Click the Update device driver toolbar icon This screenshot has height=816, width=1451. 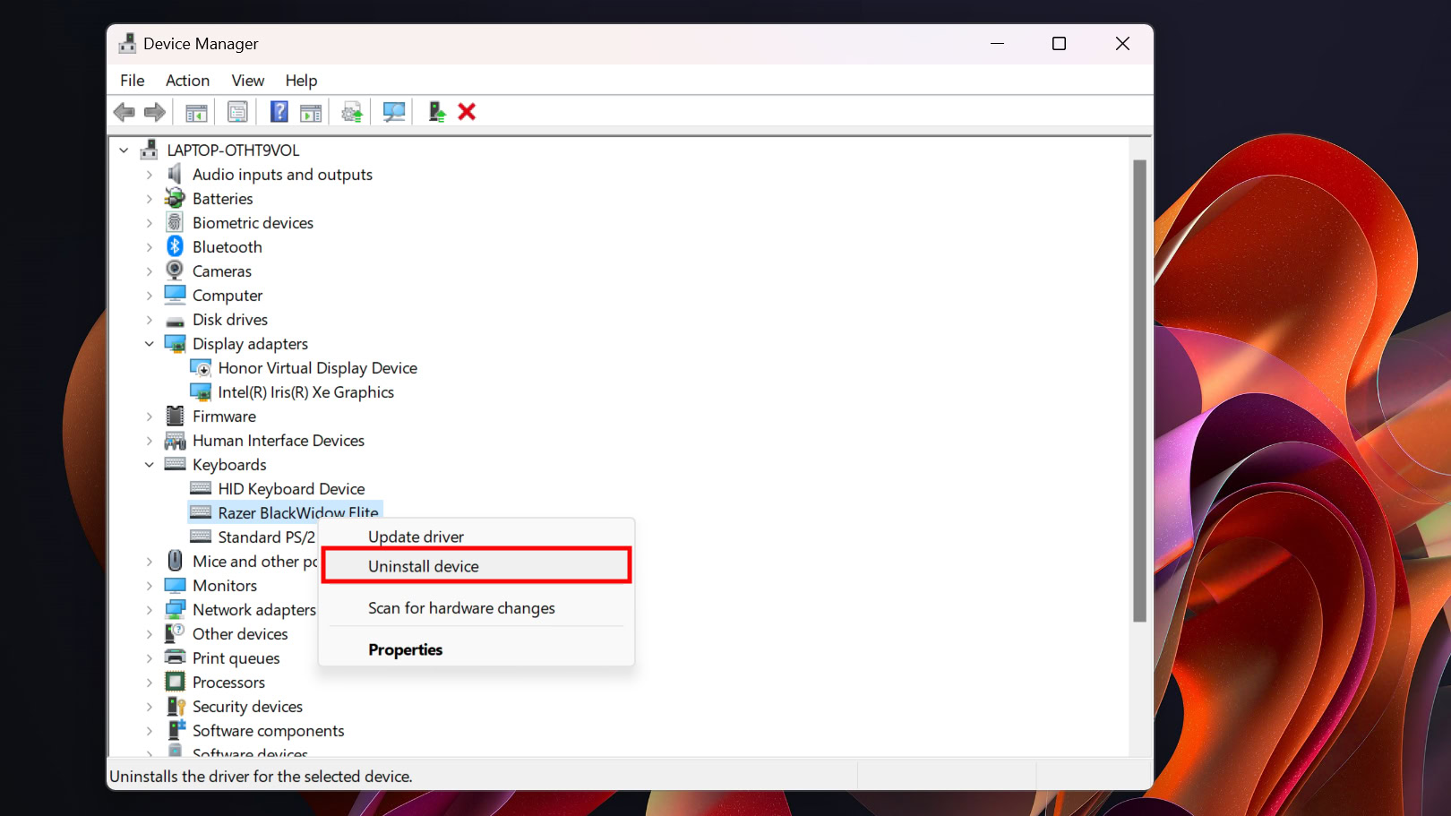[352, 112]
